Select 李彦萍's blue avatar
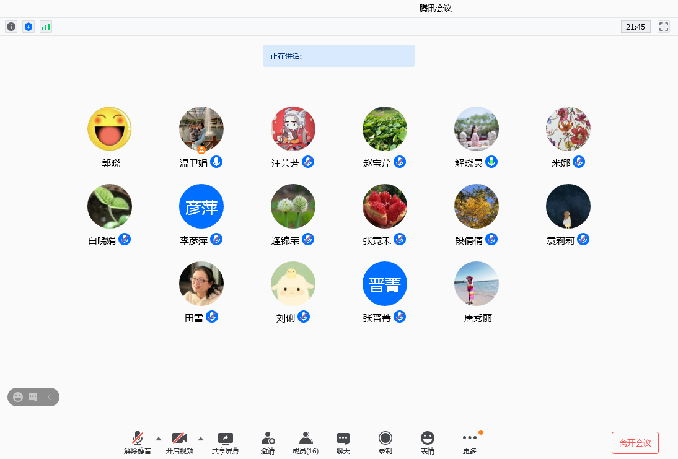Screen dimensions: 678x459 (x=201, y=206)
